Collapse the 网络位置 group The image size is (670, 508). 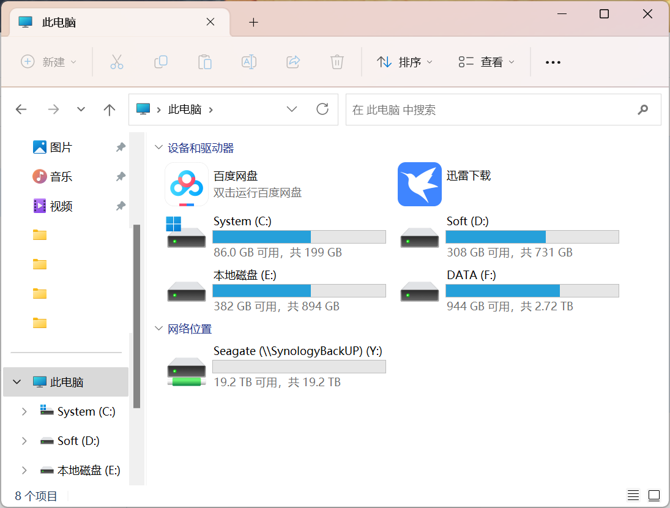[x=158, y=329]
